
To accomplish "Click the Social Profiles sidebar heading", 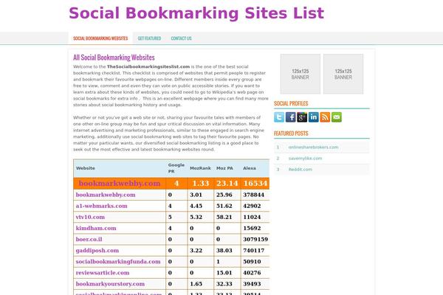I will click(x=291, y=103).
